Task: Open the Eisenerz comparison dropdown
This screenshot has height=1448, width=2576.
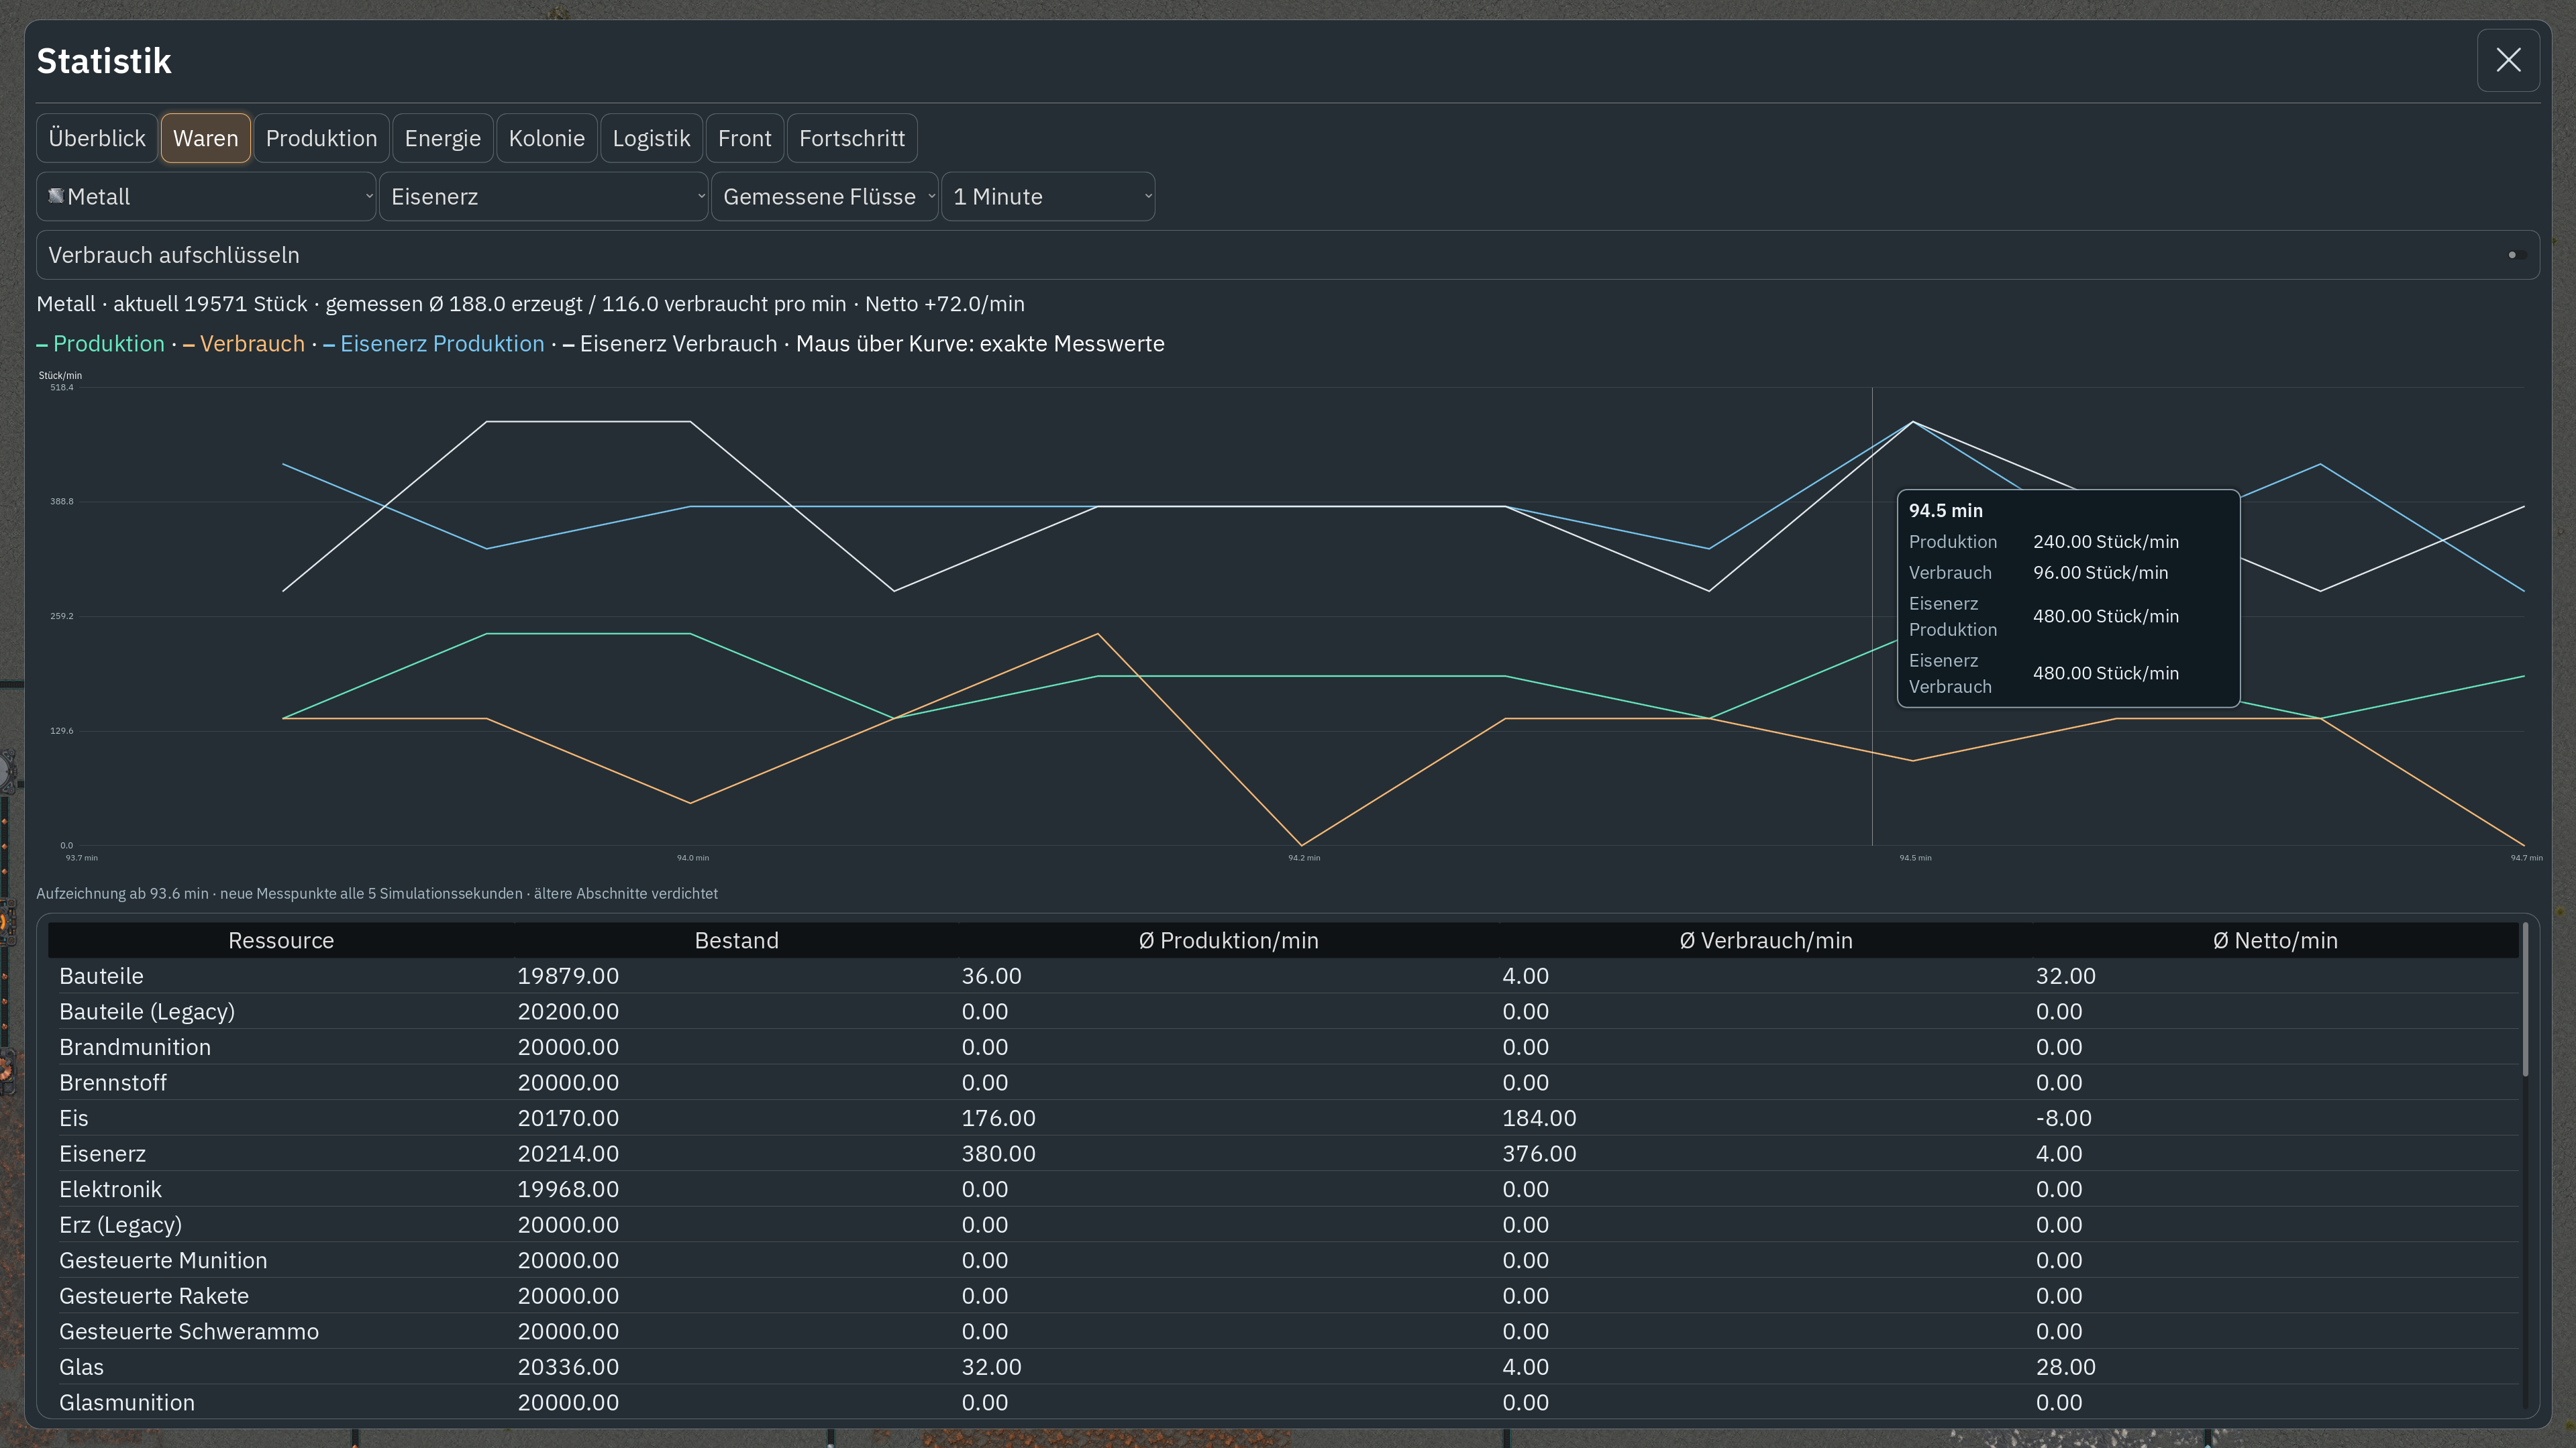Action: (543, 197)
